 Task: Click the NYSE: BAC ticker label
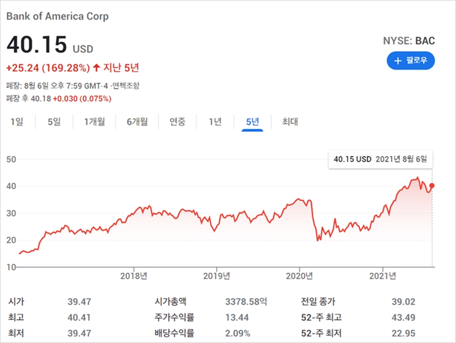(409, 41)
